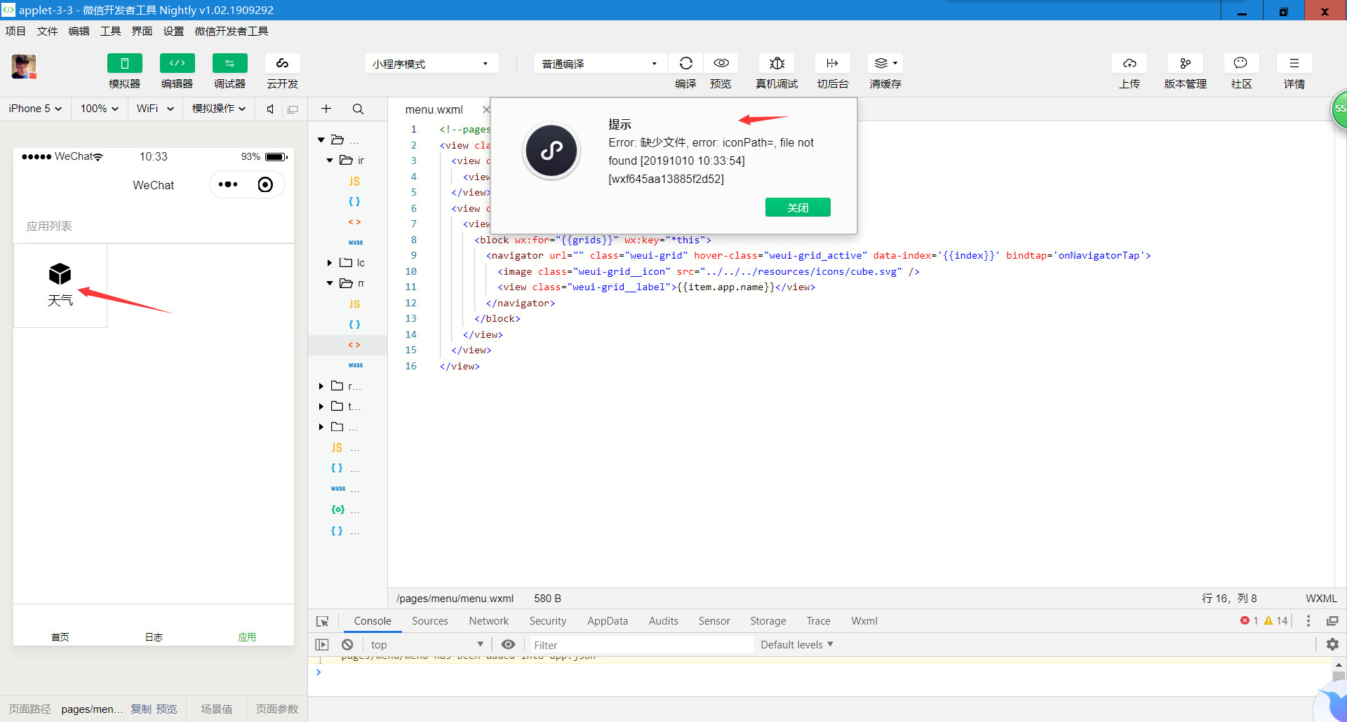The height and width of the screenshot is (722, 1347).
Task: Toggle the editor (编辑器) panel
Action: pyautogui.click(x=177, y=64)
